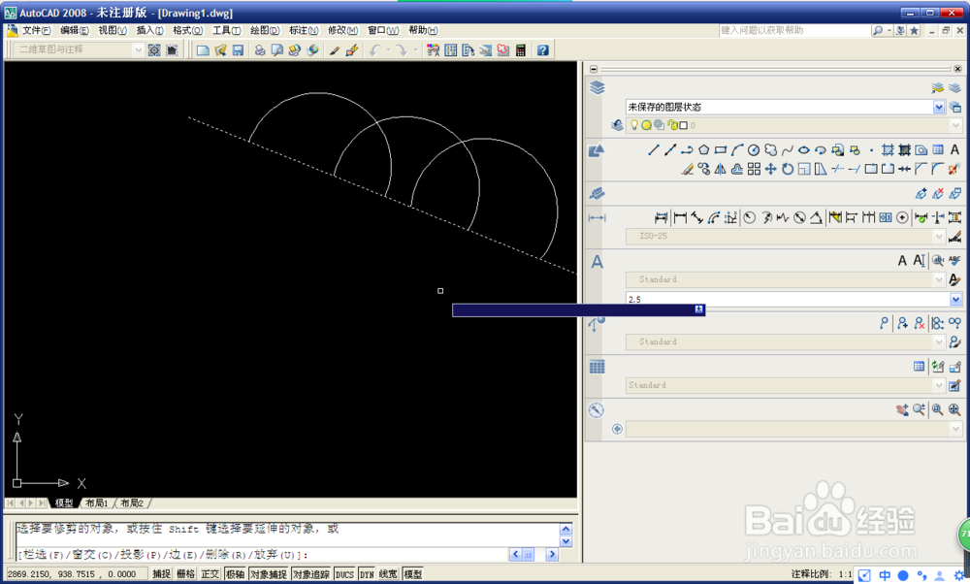Switch to the 布局2 layout tab
Viewport: 970px width, 584px height.
[x=132, y=503]
